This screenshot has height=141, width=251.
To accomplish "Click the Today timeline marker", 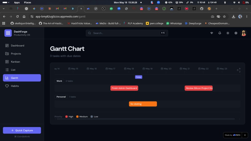I will pyautogui.click(x=139, y=77).
